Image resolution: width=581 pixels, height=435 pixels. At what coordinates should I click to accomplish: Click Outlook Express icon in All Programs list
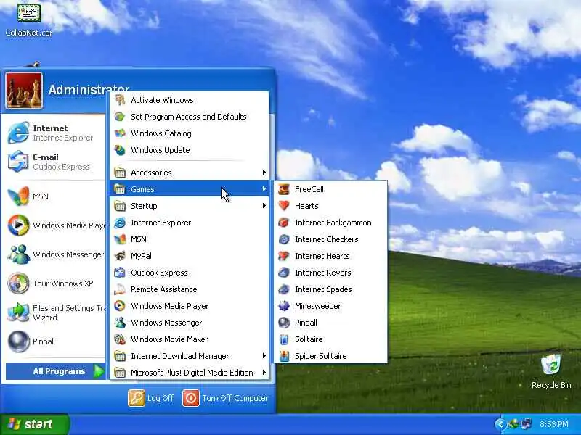120,273
